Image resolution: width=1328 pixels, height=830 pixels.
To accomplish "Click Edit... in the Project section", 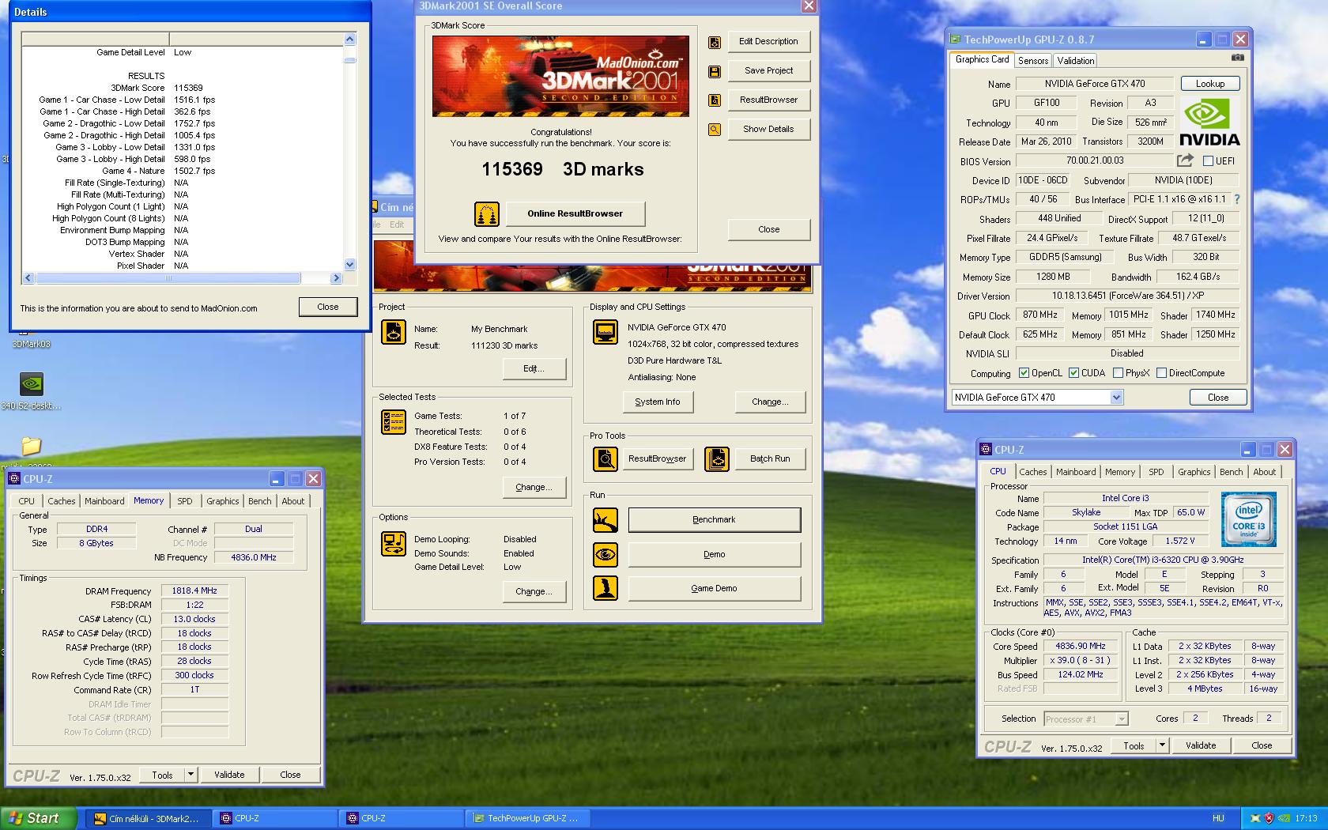I will click(534, 368).
